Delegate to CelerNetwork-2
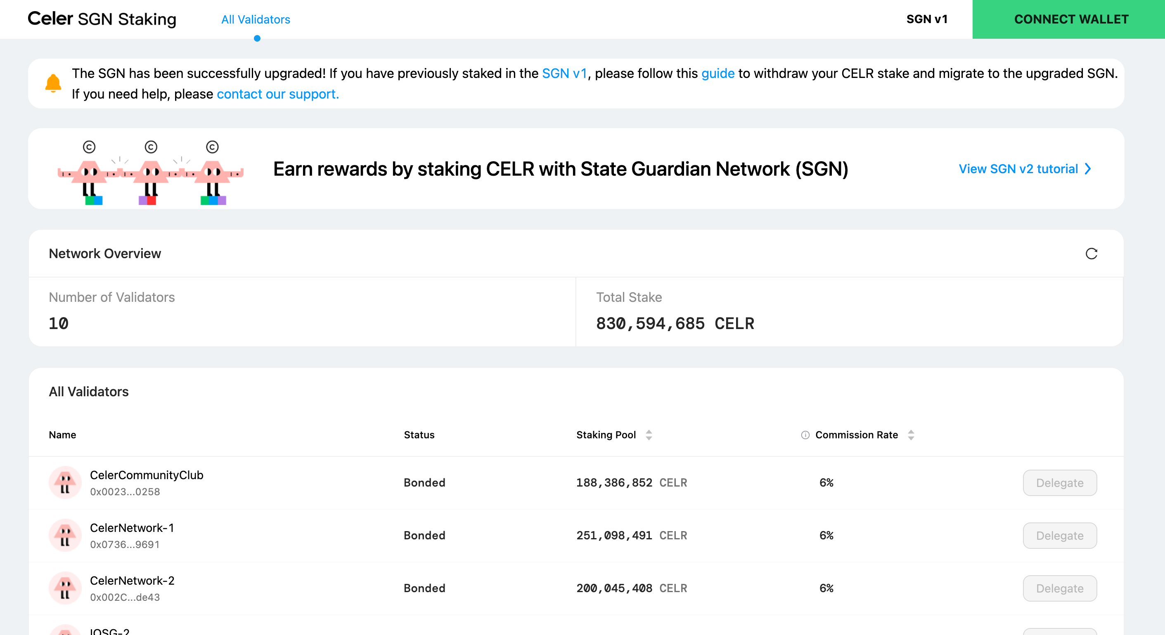Viewport: 1165px width, 635px height. pos(1060,588)
